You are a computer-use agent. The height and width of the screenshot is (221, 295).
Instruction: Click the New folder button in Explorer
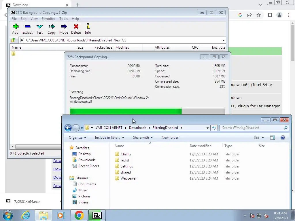(x=170, y=138)
